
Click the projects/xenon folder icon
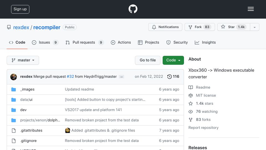click(14, 120)
